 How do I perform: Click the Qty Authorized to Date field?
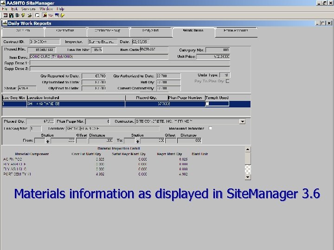click(x=168, y=76)
